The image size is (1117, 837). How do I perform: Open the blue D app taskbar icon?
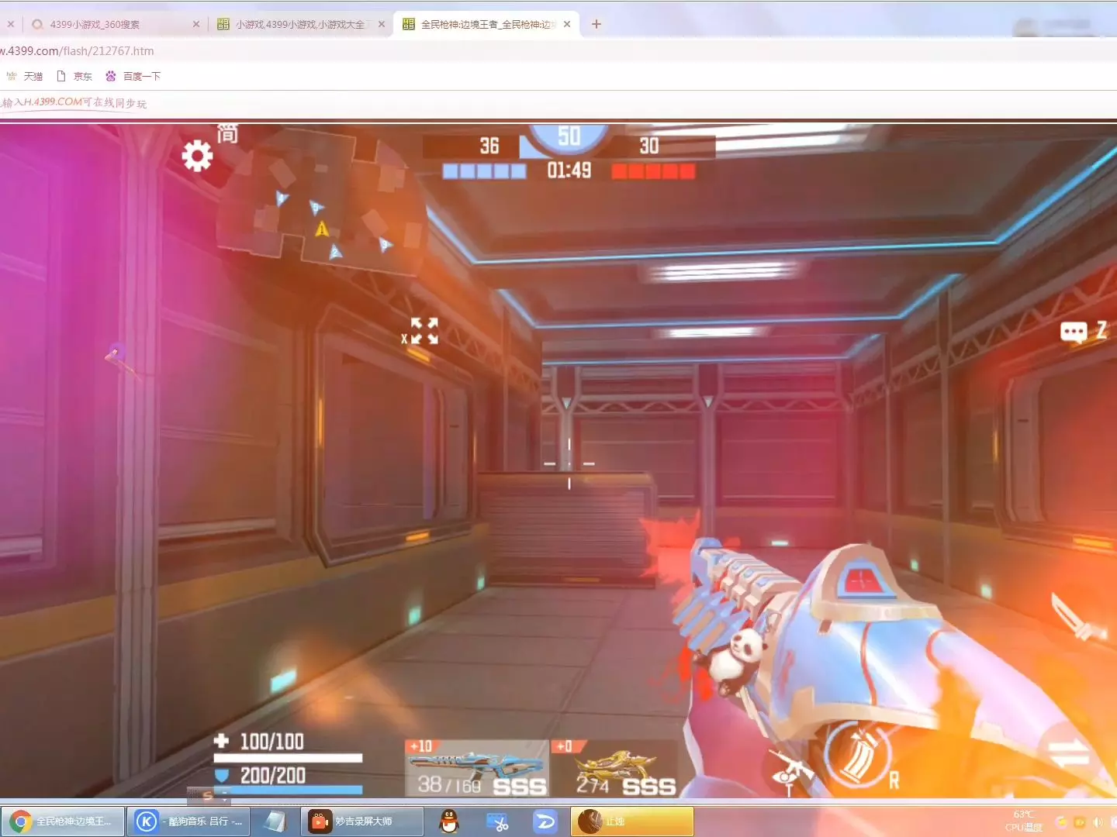(x=545, y=821)
